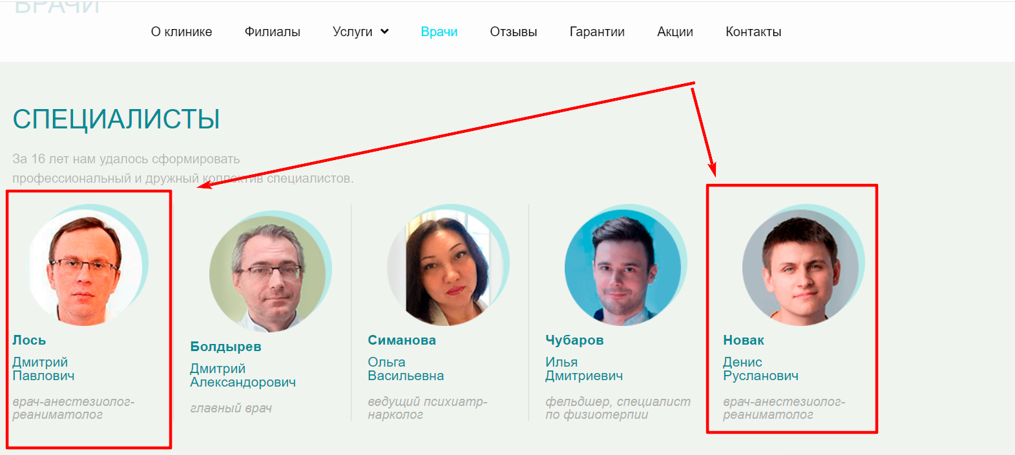Go to the 'Гарантии' section

tap(597, 32)
